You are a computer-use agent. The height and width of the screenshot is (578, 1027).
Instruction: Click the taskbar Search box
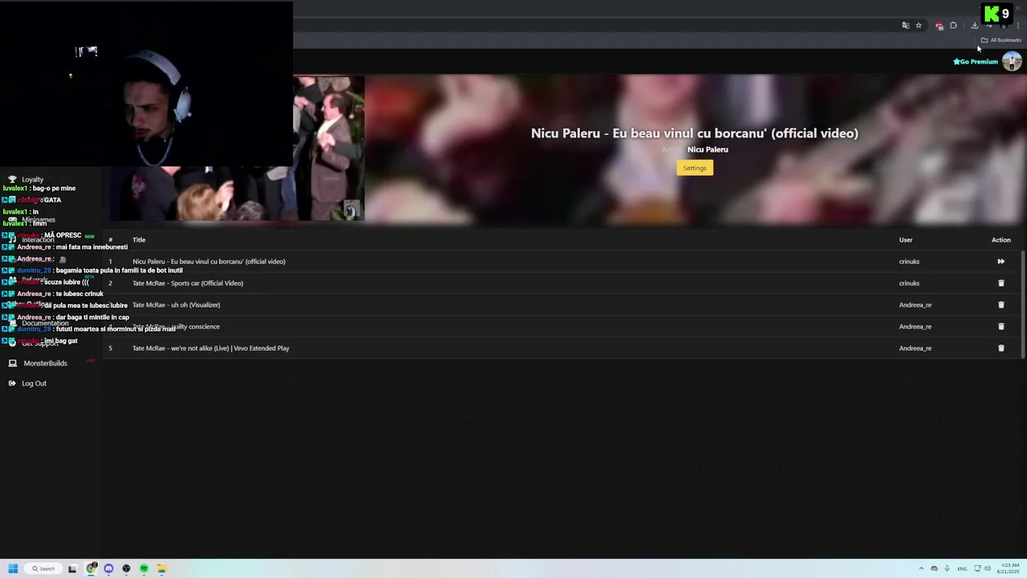tap(43, 568)
